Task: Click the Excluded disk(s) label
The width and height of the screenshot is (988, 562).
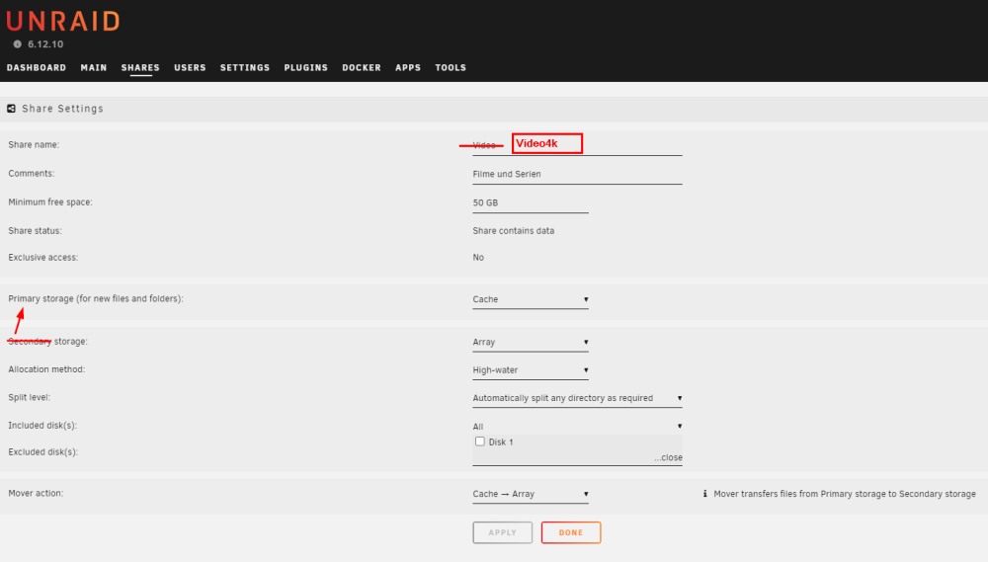Action: (x=42, y=451)
